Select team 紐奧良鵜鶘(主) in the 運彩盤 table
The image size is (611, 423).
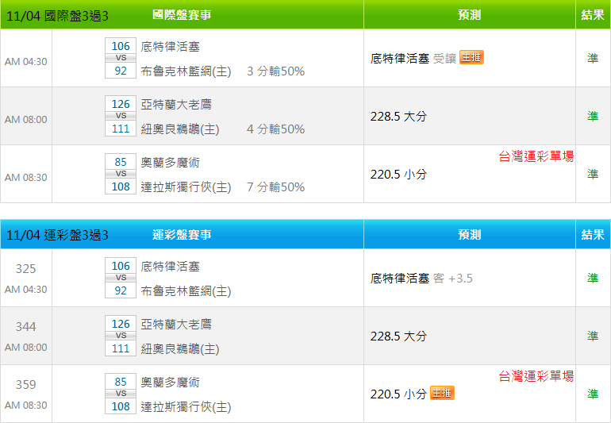180,349
